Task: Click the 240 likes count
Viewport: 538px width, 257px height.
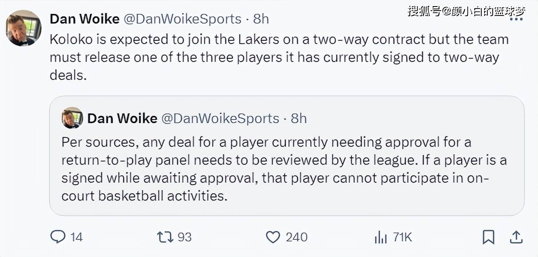Action: pos(296,237)
